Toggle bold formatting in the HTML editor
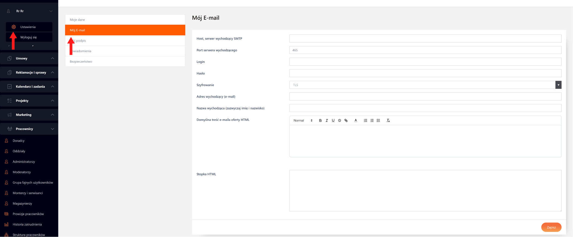Viewport: 573px width, 237px height. pyautogui.click(x=320, y=120)
